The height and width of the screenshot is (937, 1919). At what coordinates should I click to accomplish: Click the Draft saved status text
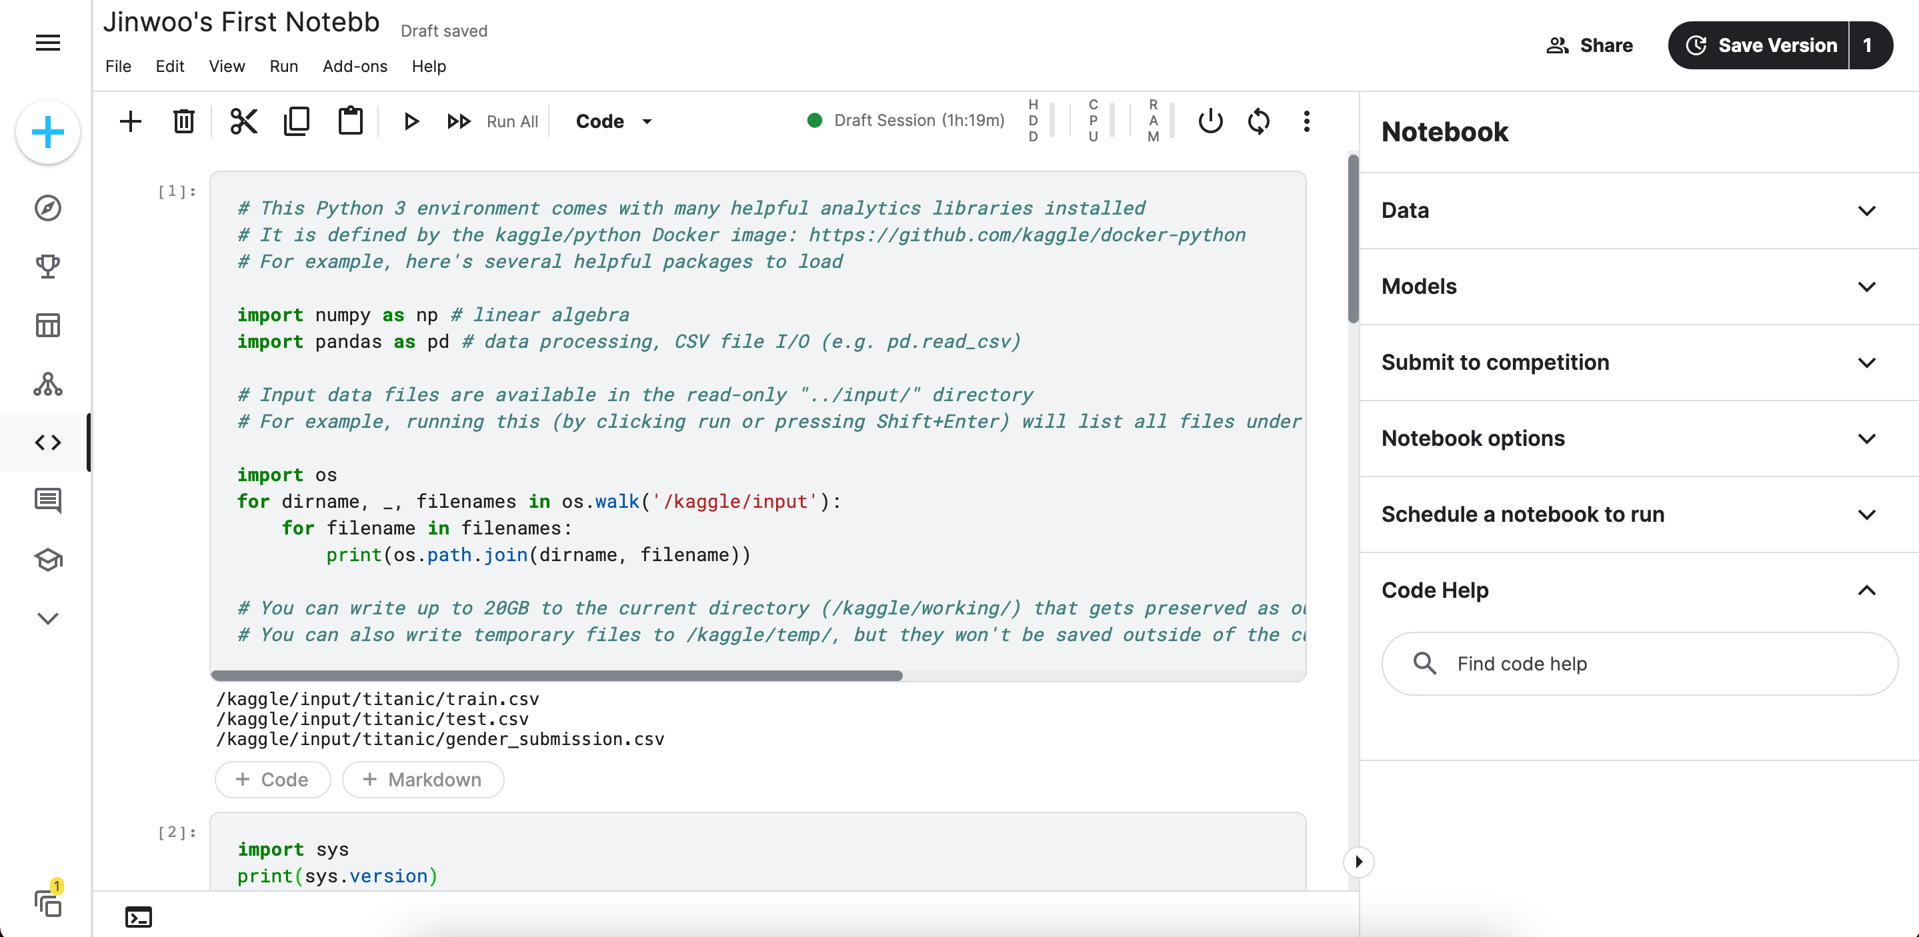click(444, 31)
